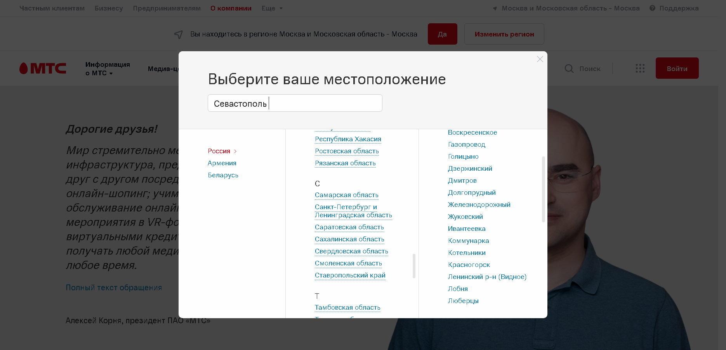Select country "Россия"
The image size is (726, 350).
pyautogui.click(x=219, y=151)
